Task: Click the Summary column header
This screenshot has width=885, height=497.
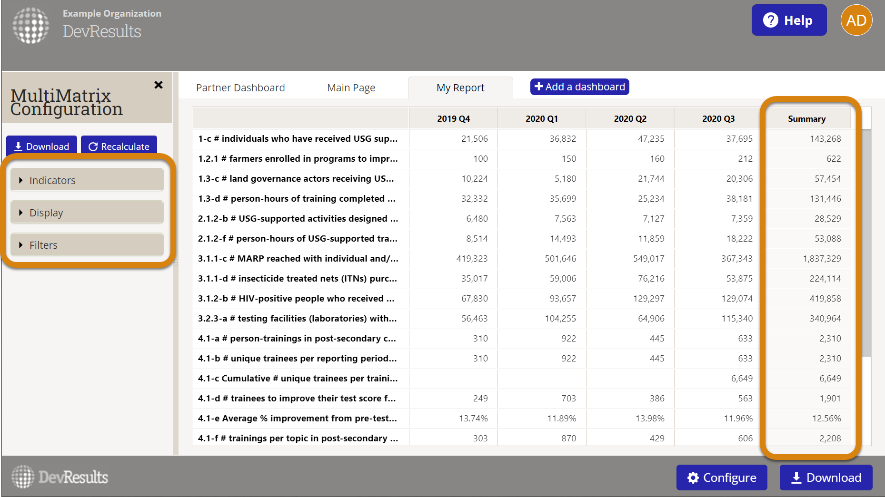Action: 807,118
